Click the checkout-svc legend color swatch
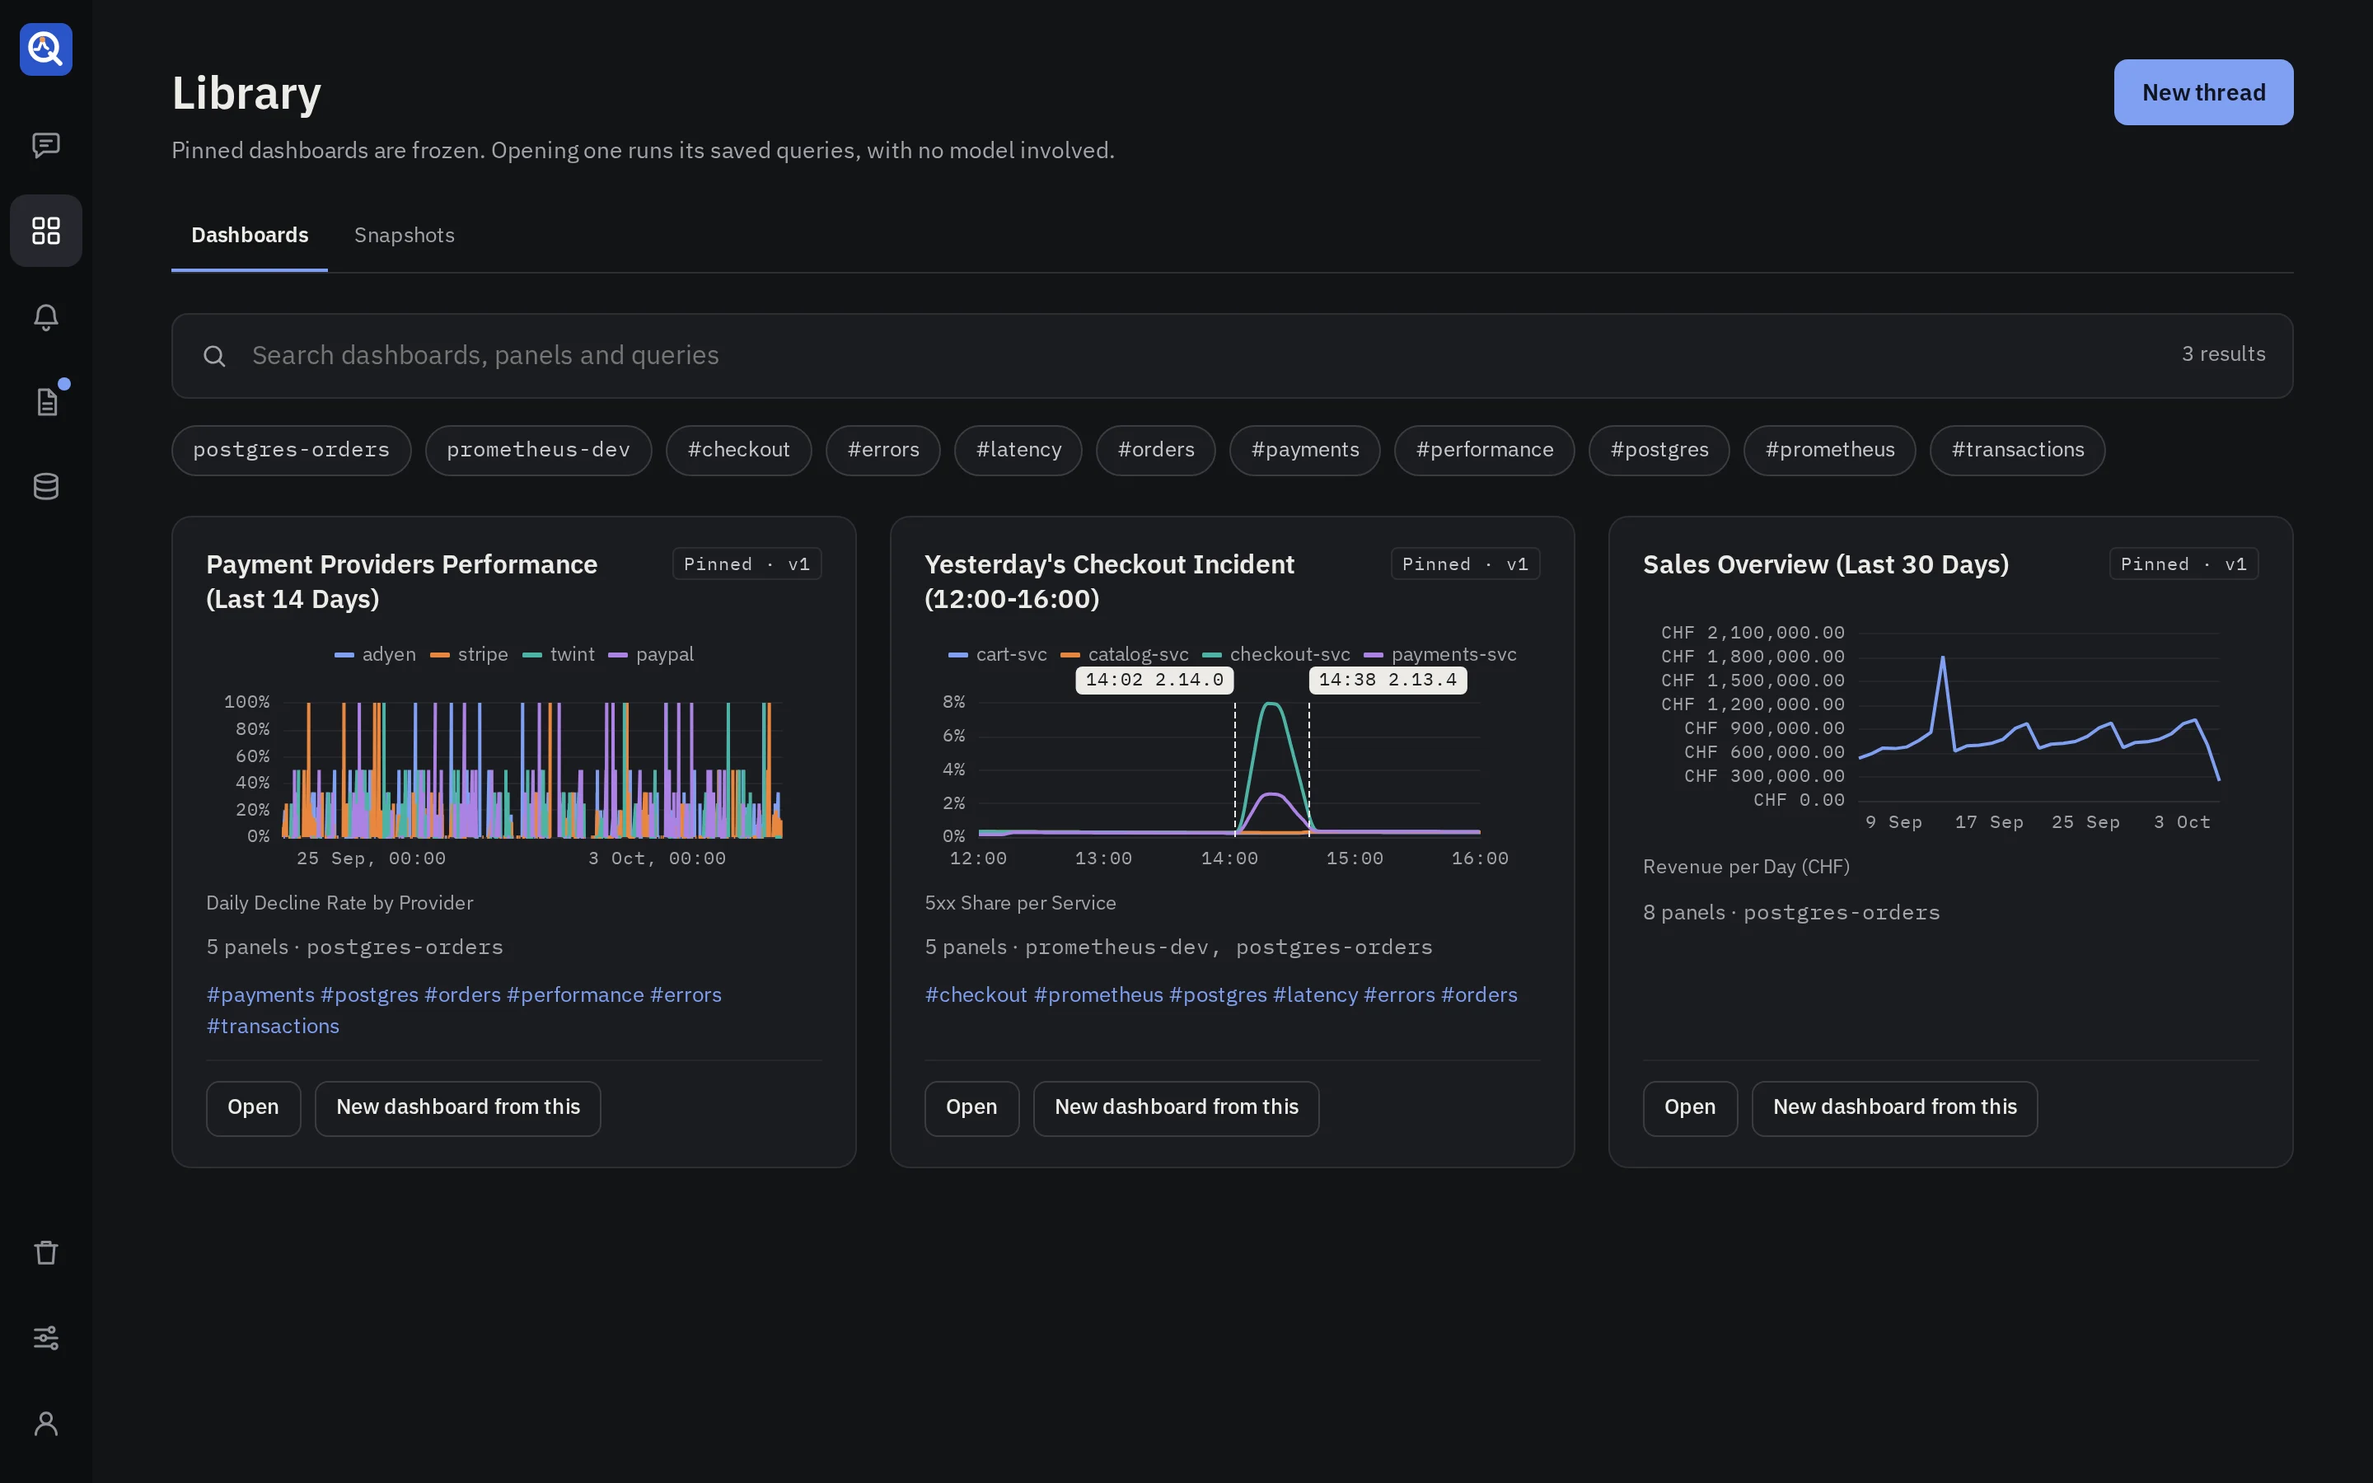 (1212, 655)
